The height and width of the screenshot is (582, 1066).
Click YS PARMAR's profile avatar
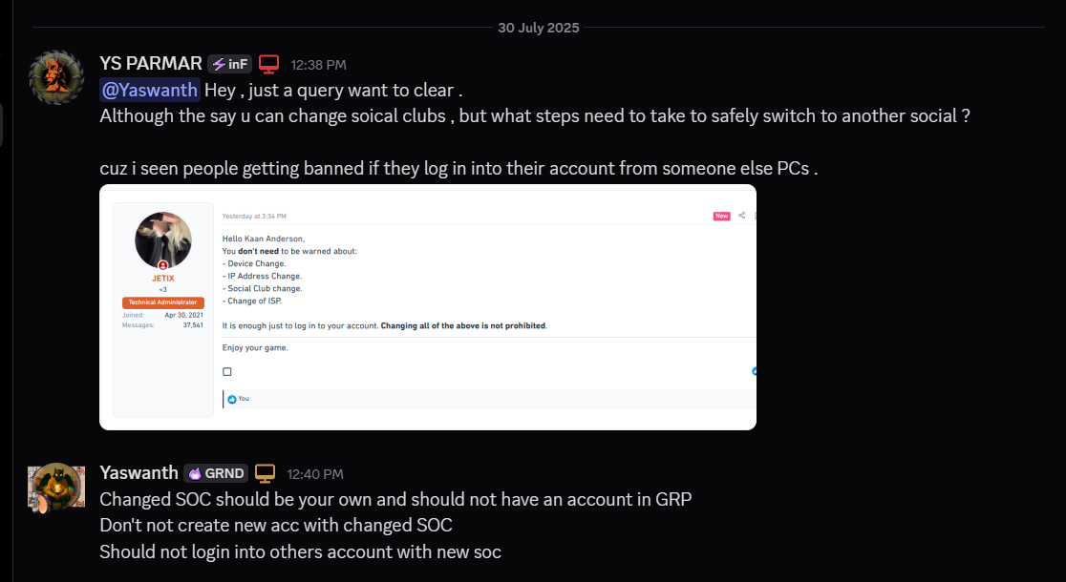(55, 77)
